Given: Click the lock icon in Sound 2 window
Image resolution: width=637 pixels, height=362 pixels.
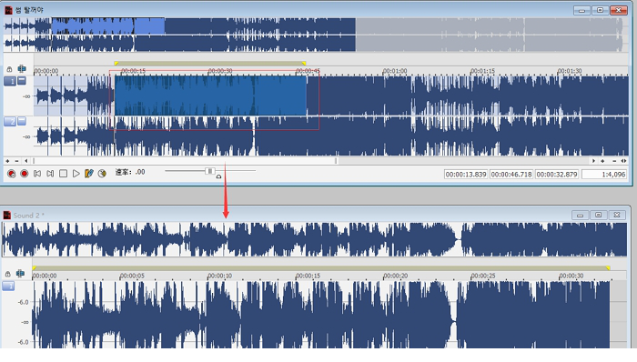Looking at the screenshot, I should point(7,274).
